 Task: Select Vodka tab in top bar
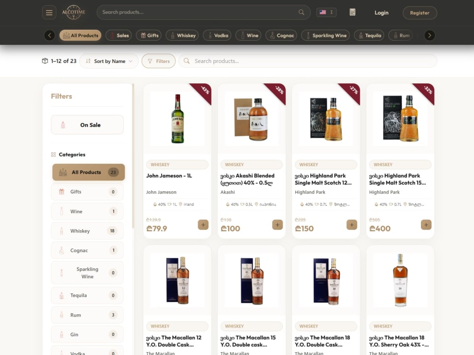[x=217, y=35]
